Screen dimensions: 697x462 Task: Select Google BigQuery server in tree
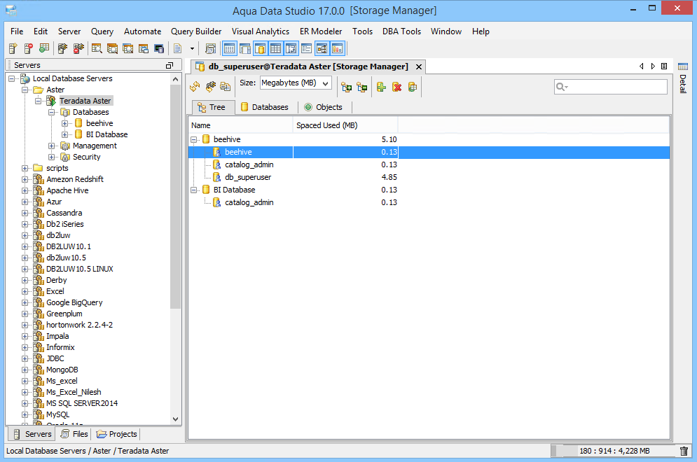click(74, 302)
